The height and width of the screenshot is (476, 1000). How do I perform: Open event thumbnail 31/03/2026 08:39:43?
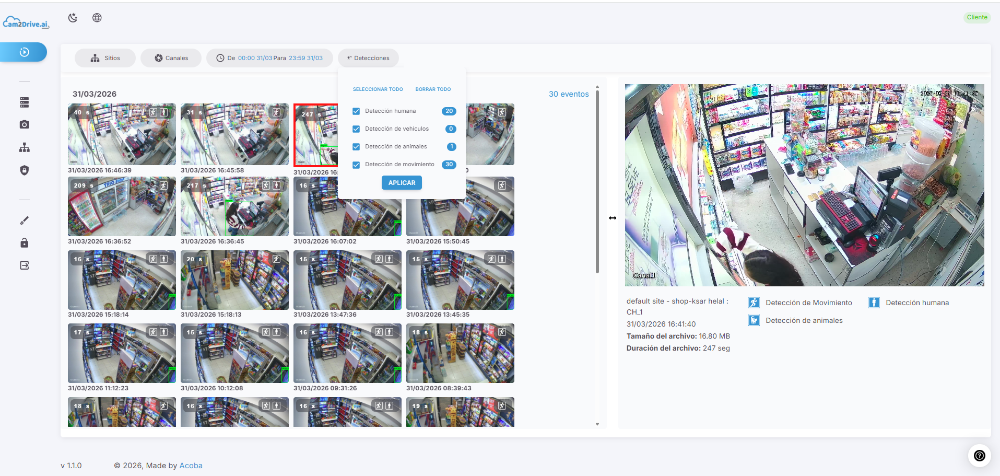460,353
